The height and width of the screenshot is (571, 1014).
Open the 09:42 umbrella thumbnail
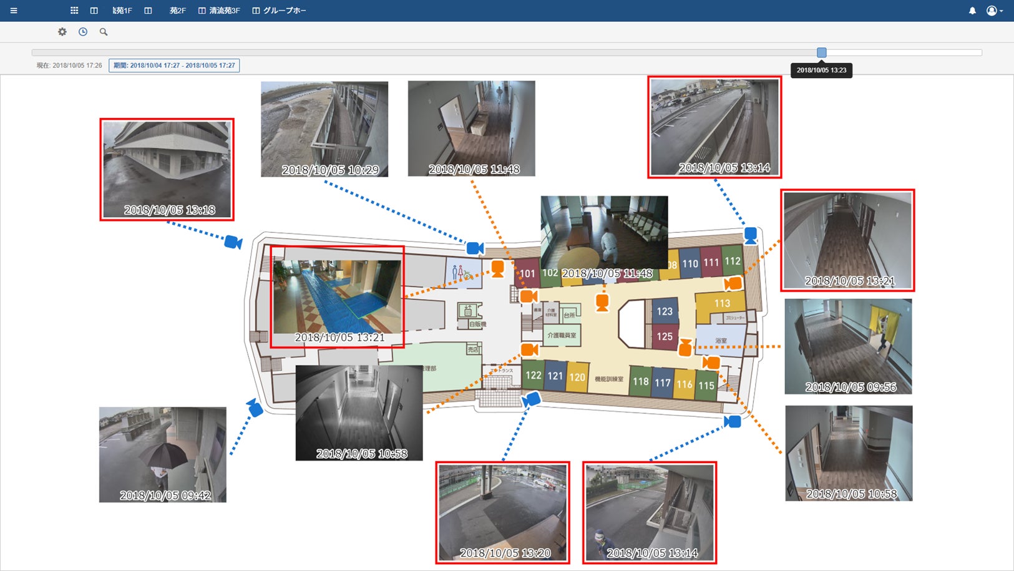click(x=163, y=455)
